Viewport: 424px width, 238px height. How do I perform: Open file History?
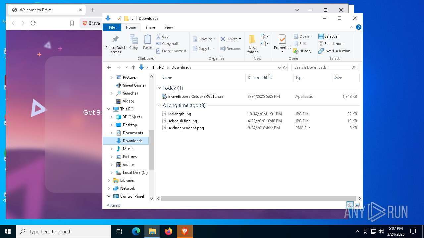[x=302, y=51]
